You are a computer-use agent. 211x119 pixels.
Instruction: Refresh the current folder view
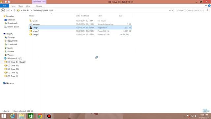tap(173, 10)
